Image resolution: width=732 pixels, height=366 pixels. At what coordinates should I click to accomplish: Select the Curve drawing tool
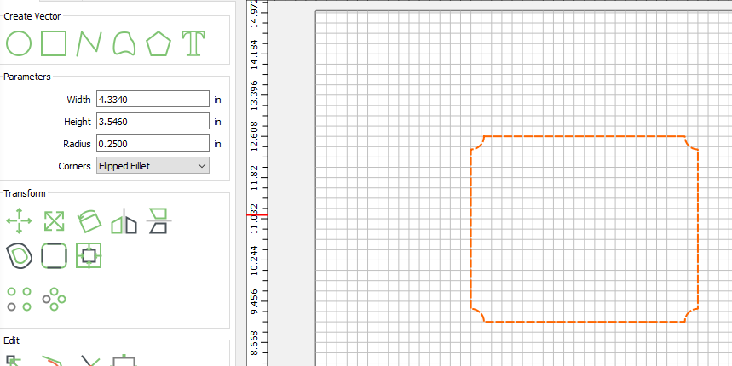coord(124,43)
